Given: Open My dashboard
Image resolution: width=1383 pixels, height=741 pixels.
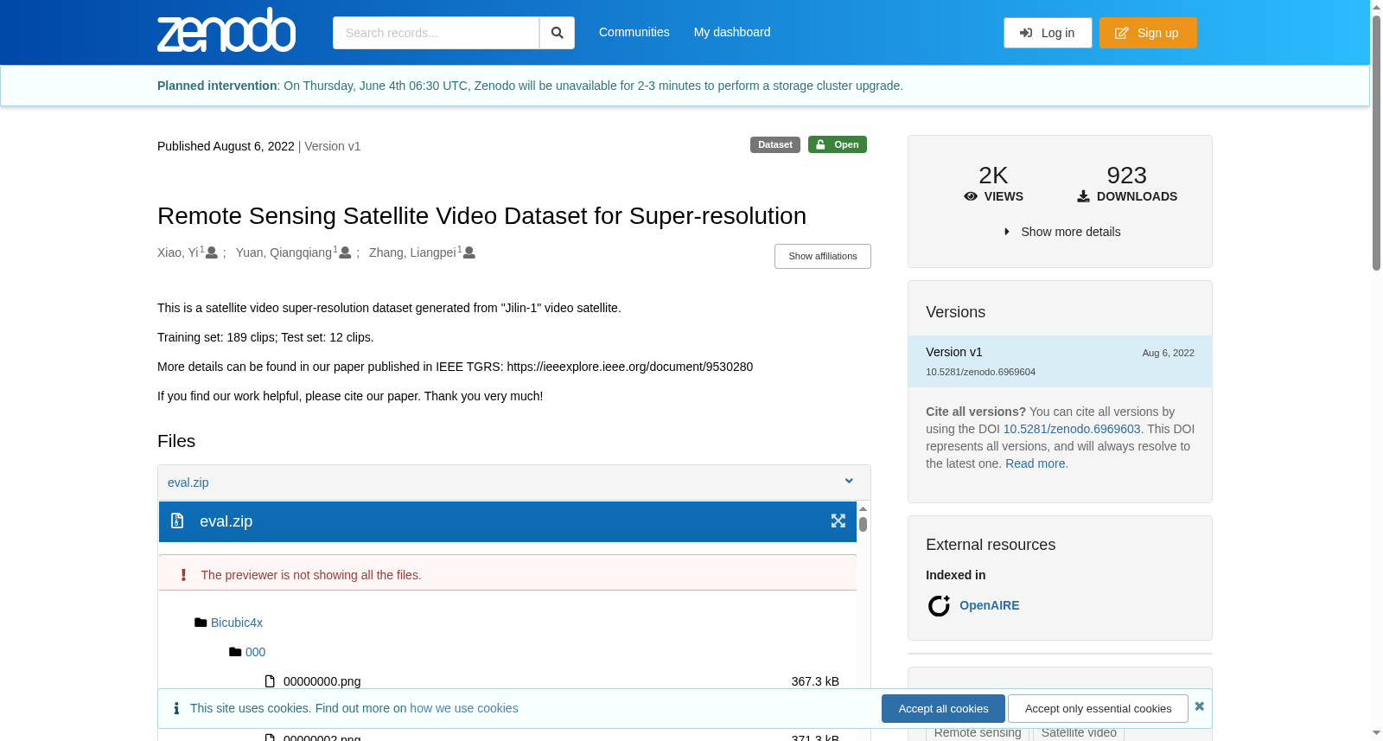Looking at the screenshot, I should click(x=732, y=32).
